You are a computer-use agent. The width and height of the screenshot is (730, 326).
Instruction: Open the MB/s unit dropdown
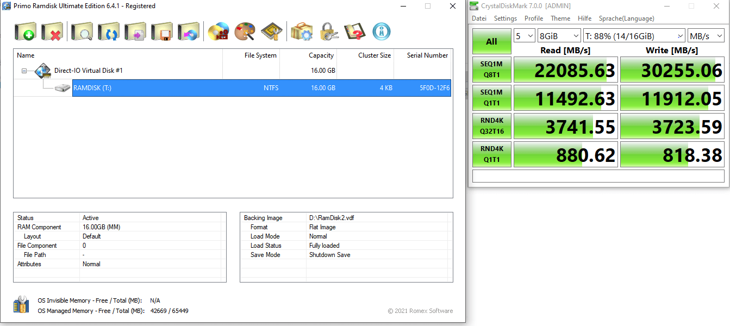point(706,36)
